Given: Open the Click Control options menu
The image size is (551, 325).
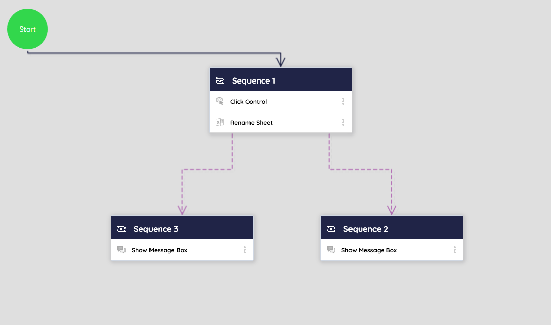Looking at the screenshot, I should click(x=343, y=101).
